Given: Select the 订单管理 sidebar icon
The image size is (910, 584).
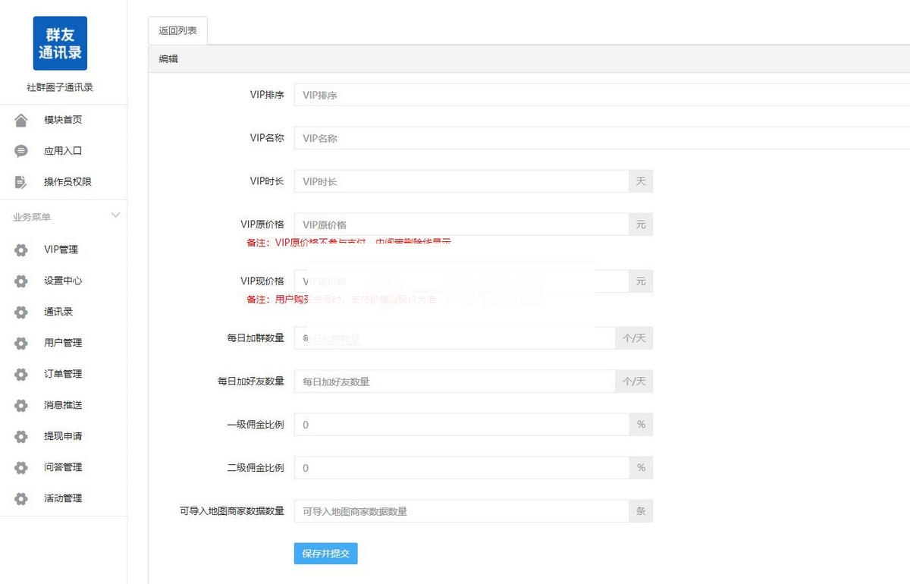Looking at the screenshot, I should point(21,374).
